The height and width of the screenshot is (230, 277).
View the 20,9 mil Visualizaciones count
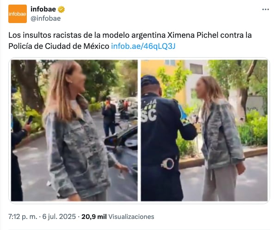click(117, 217)
